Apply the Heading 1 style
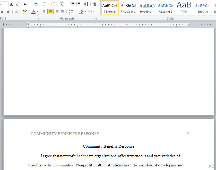The image size is (216, 170). pos(147,7)
